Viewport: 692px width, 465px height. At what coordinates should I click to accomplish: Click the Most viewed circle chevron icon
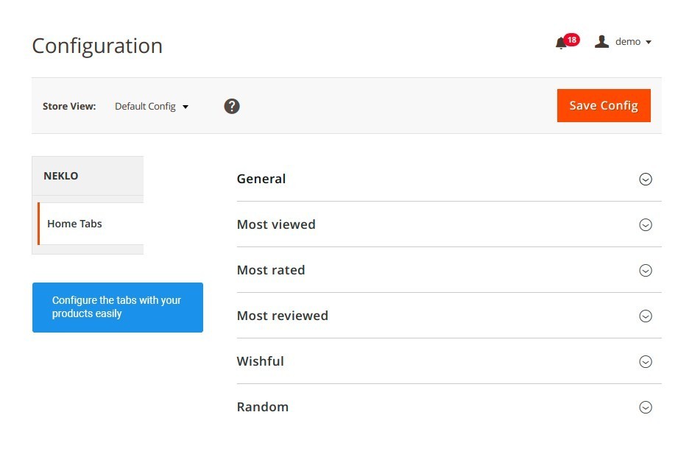[646, 224]
